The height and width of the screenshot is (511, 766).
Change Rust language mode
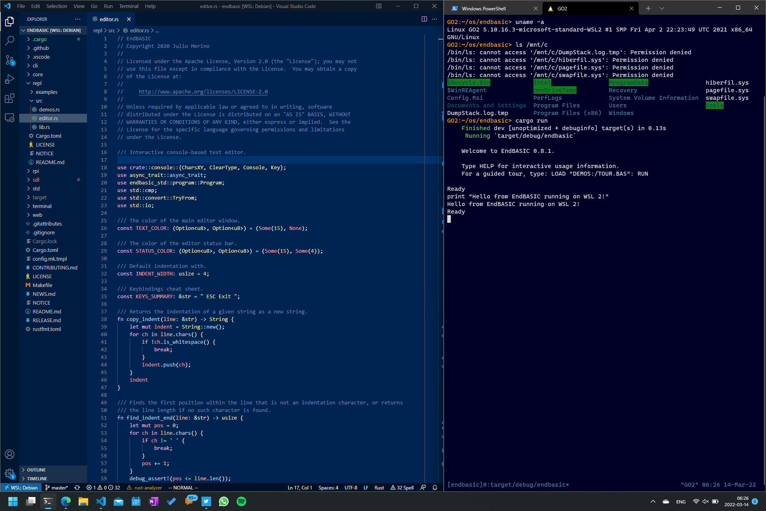pyautogui.click(x=379, y=487)
